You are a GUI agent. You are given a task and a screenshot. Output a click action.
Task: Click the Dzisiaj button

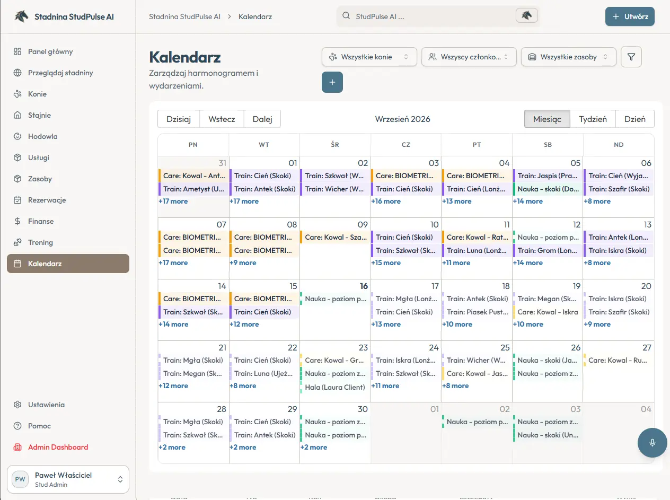tap(179, 119)
